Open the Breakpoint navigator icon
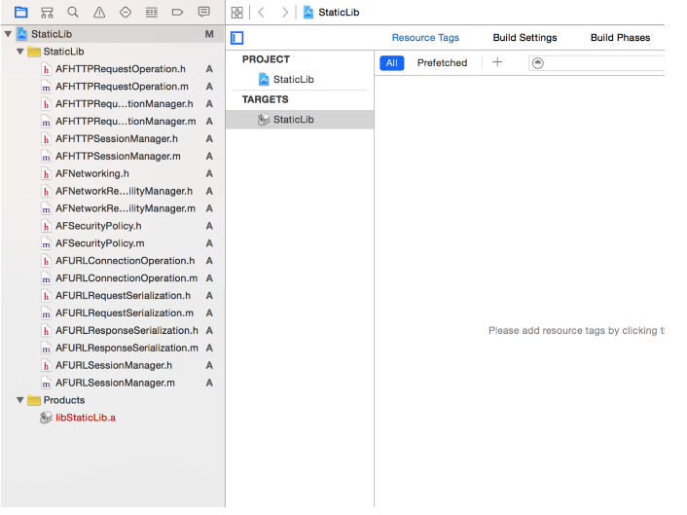 coord(177,13)
